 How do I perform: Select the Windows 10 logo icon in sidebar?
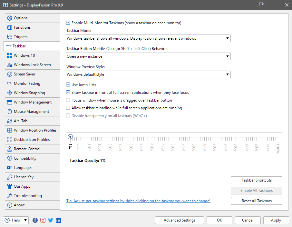[x=10, y=55]
